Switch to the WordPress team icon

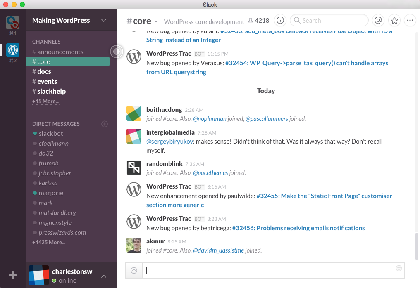[x=13, y=50]
